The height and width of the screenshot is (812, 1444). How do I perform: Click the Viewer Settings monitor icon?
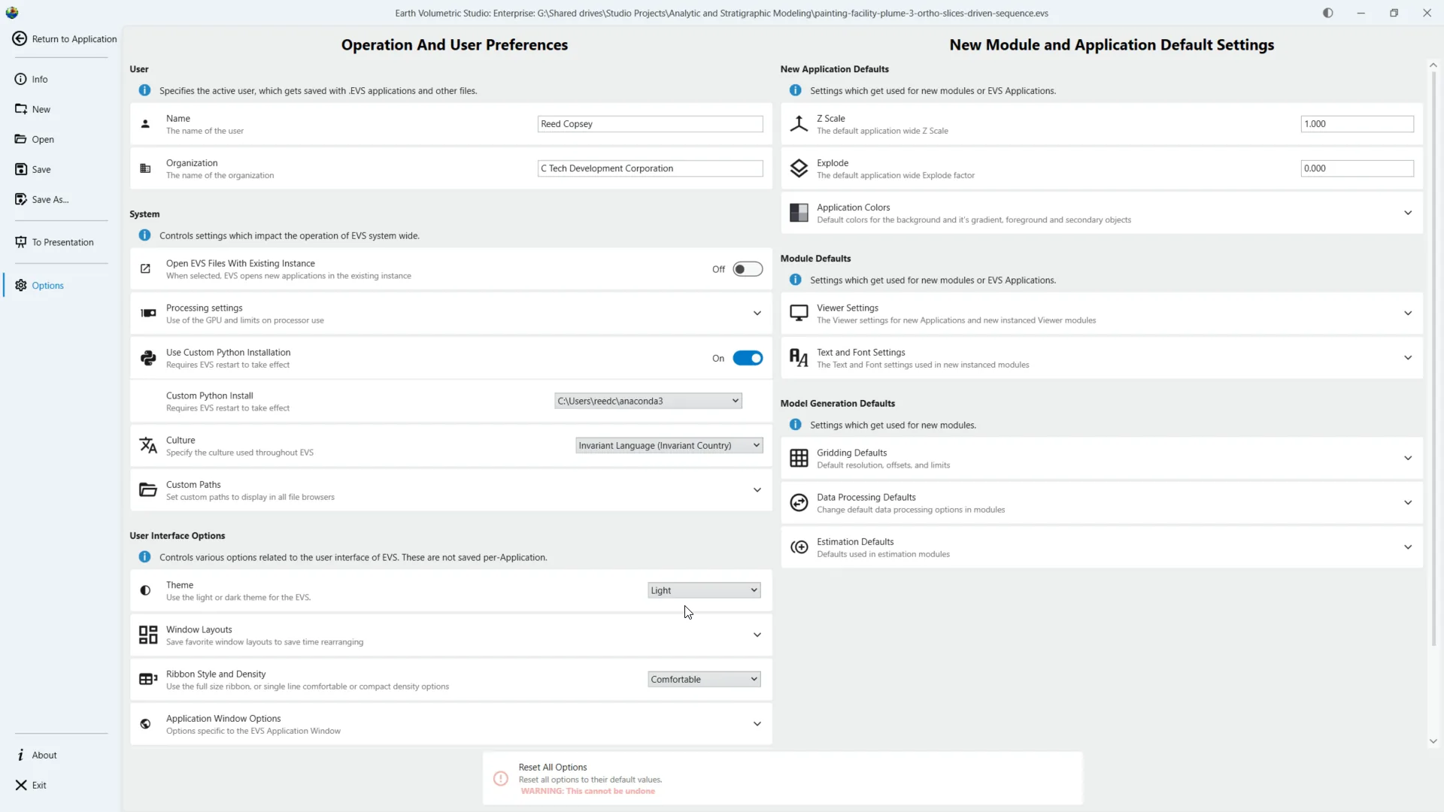click(x=799, y=313)
